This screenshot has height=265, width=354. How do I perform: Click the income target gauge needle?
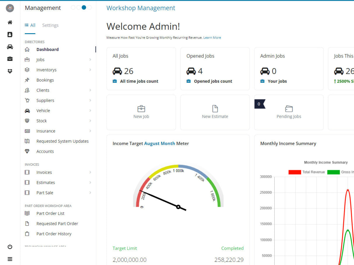point(162,200)
